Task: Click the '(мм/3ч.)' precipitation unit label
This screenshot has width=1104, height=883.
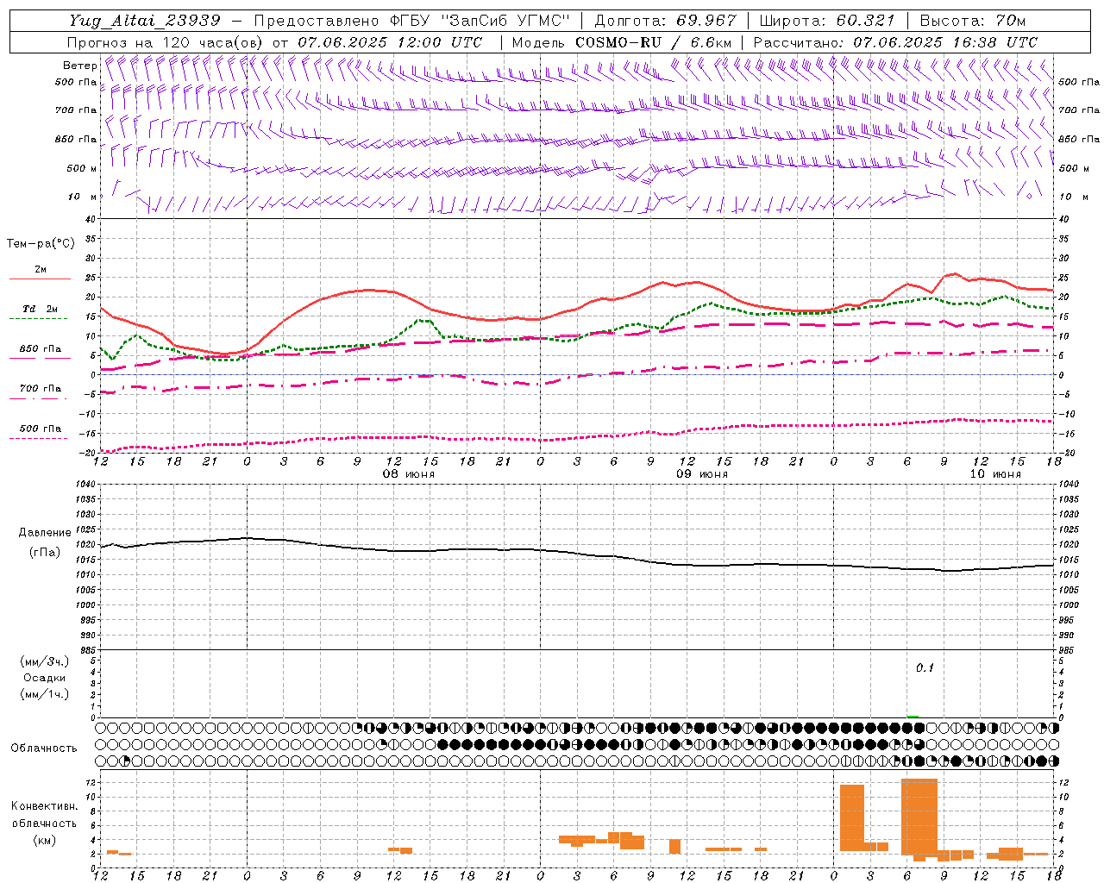Action: [45, 661]
